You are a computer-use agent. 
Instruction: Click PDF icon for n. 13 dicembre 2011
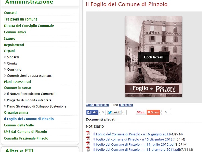click(x=89, y=149)
